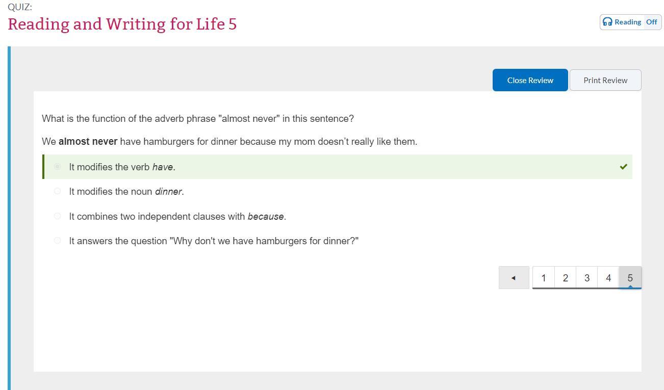Select radio for 'modifies the noun dinner'
This screenshot has width=664, height=390.
(57, 191)
